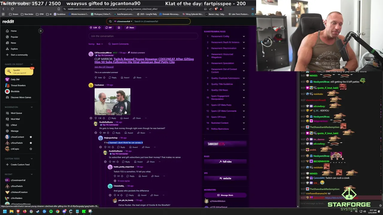The image size is (383, 215).
Task: Toggle favorite star for r/knutContent
Action: click(x=31, y=137)
